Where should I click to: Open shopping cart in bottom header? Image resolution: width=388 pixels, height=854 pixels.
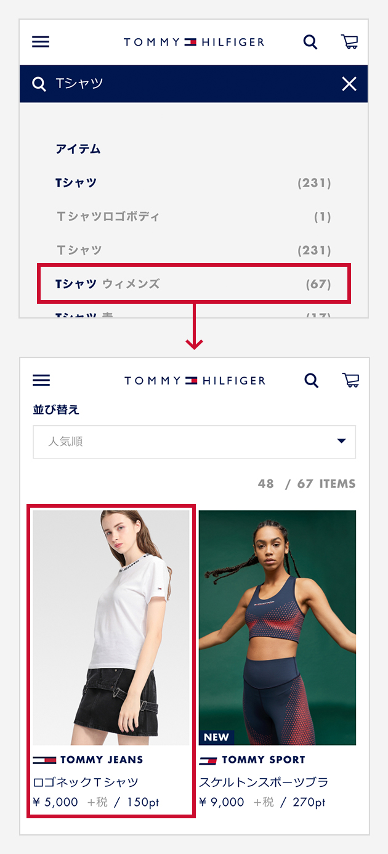point(350,380)
